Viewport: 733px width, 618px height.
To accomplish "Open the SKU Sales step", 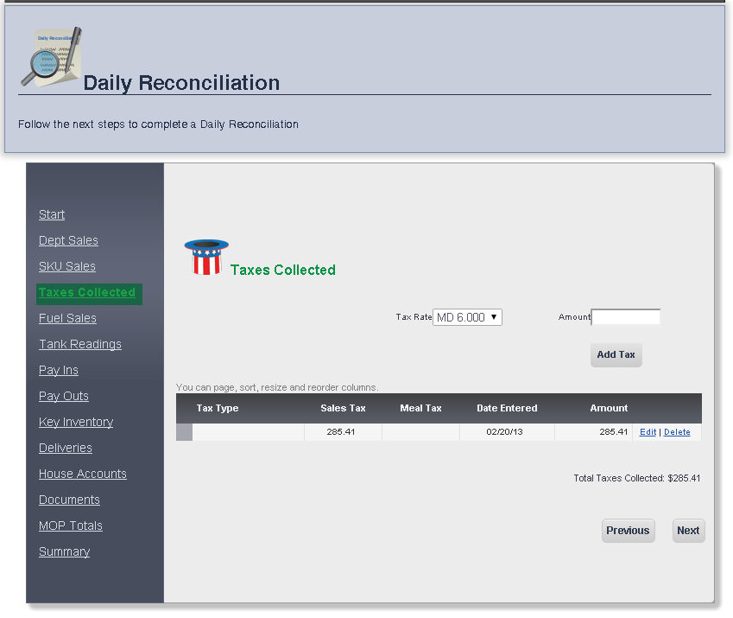I will [x=67, y=266].
